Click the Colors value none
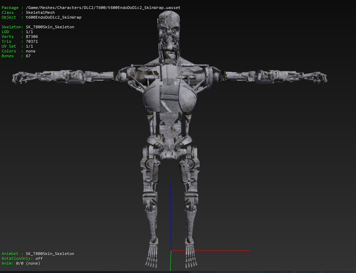 pyautogui.click(x=31, y=51)
